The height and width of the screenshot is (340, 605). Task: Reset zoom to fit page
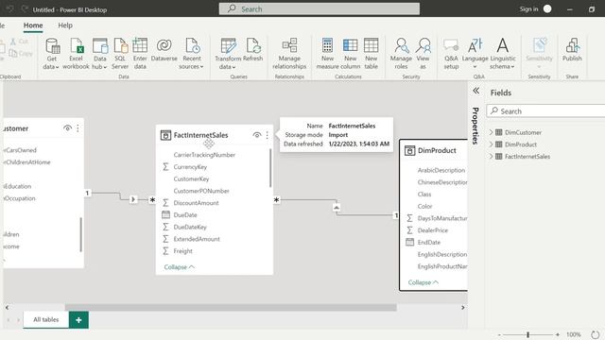pyautogui.click(x=595, y=334)
